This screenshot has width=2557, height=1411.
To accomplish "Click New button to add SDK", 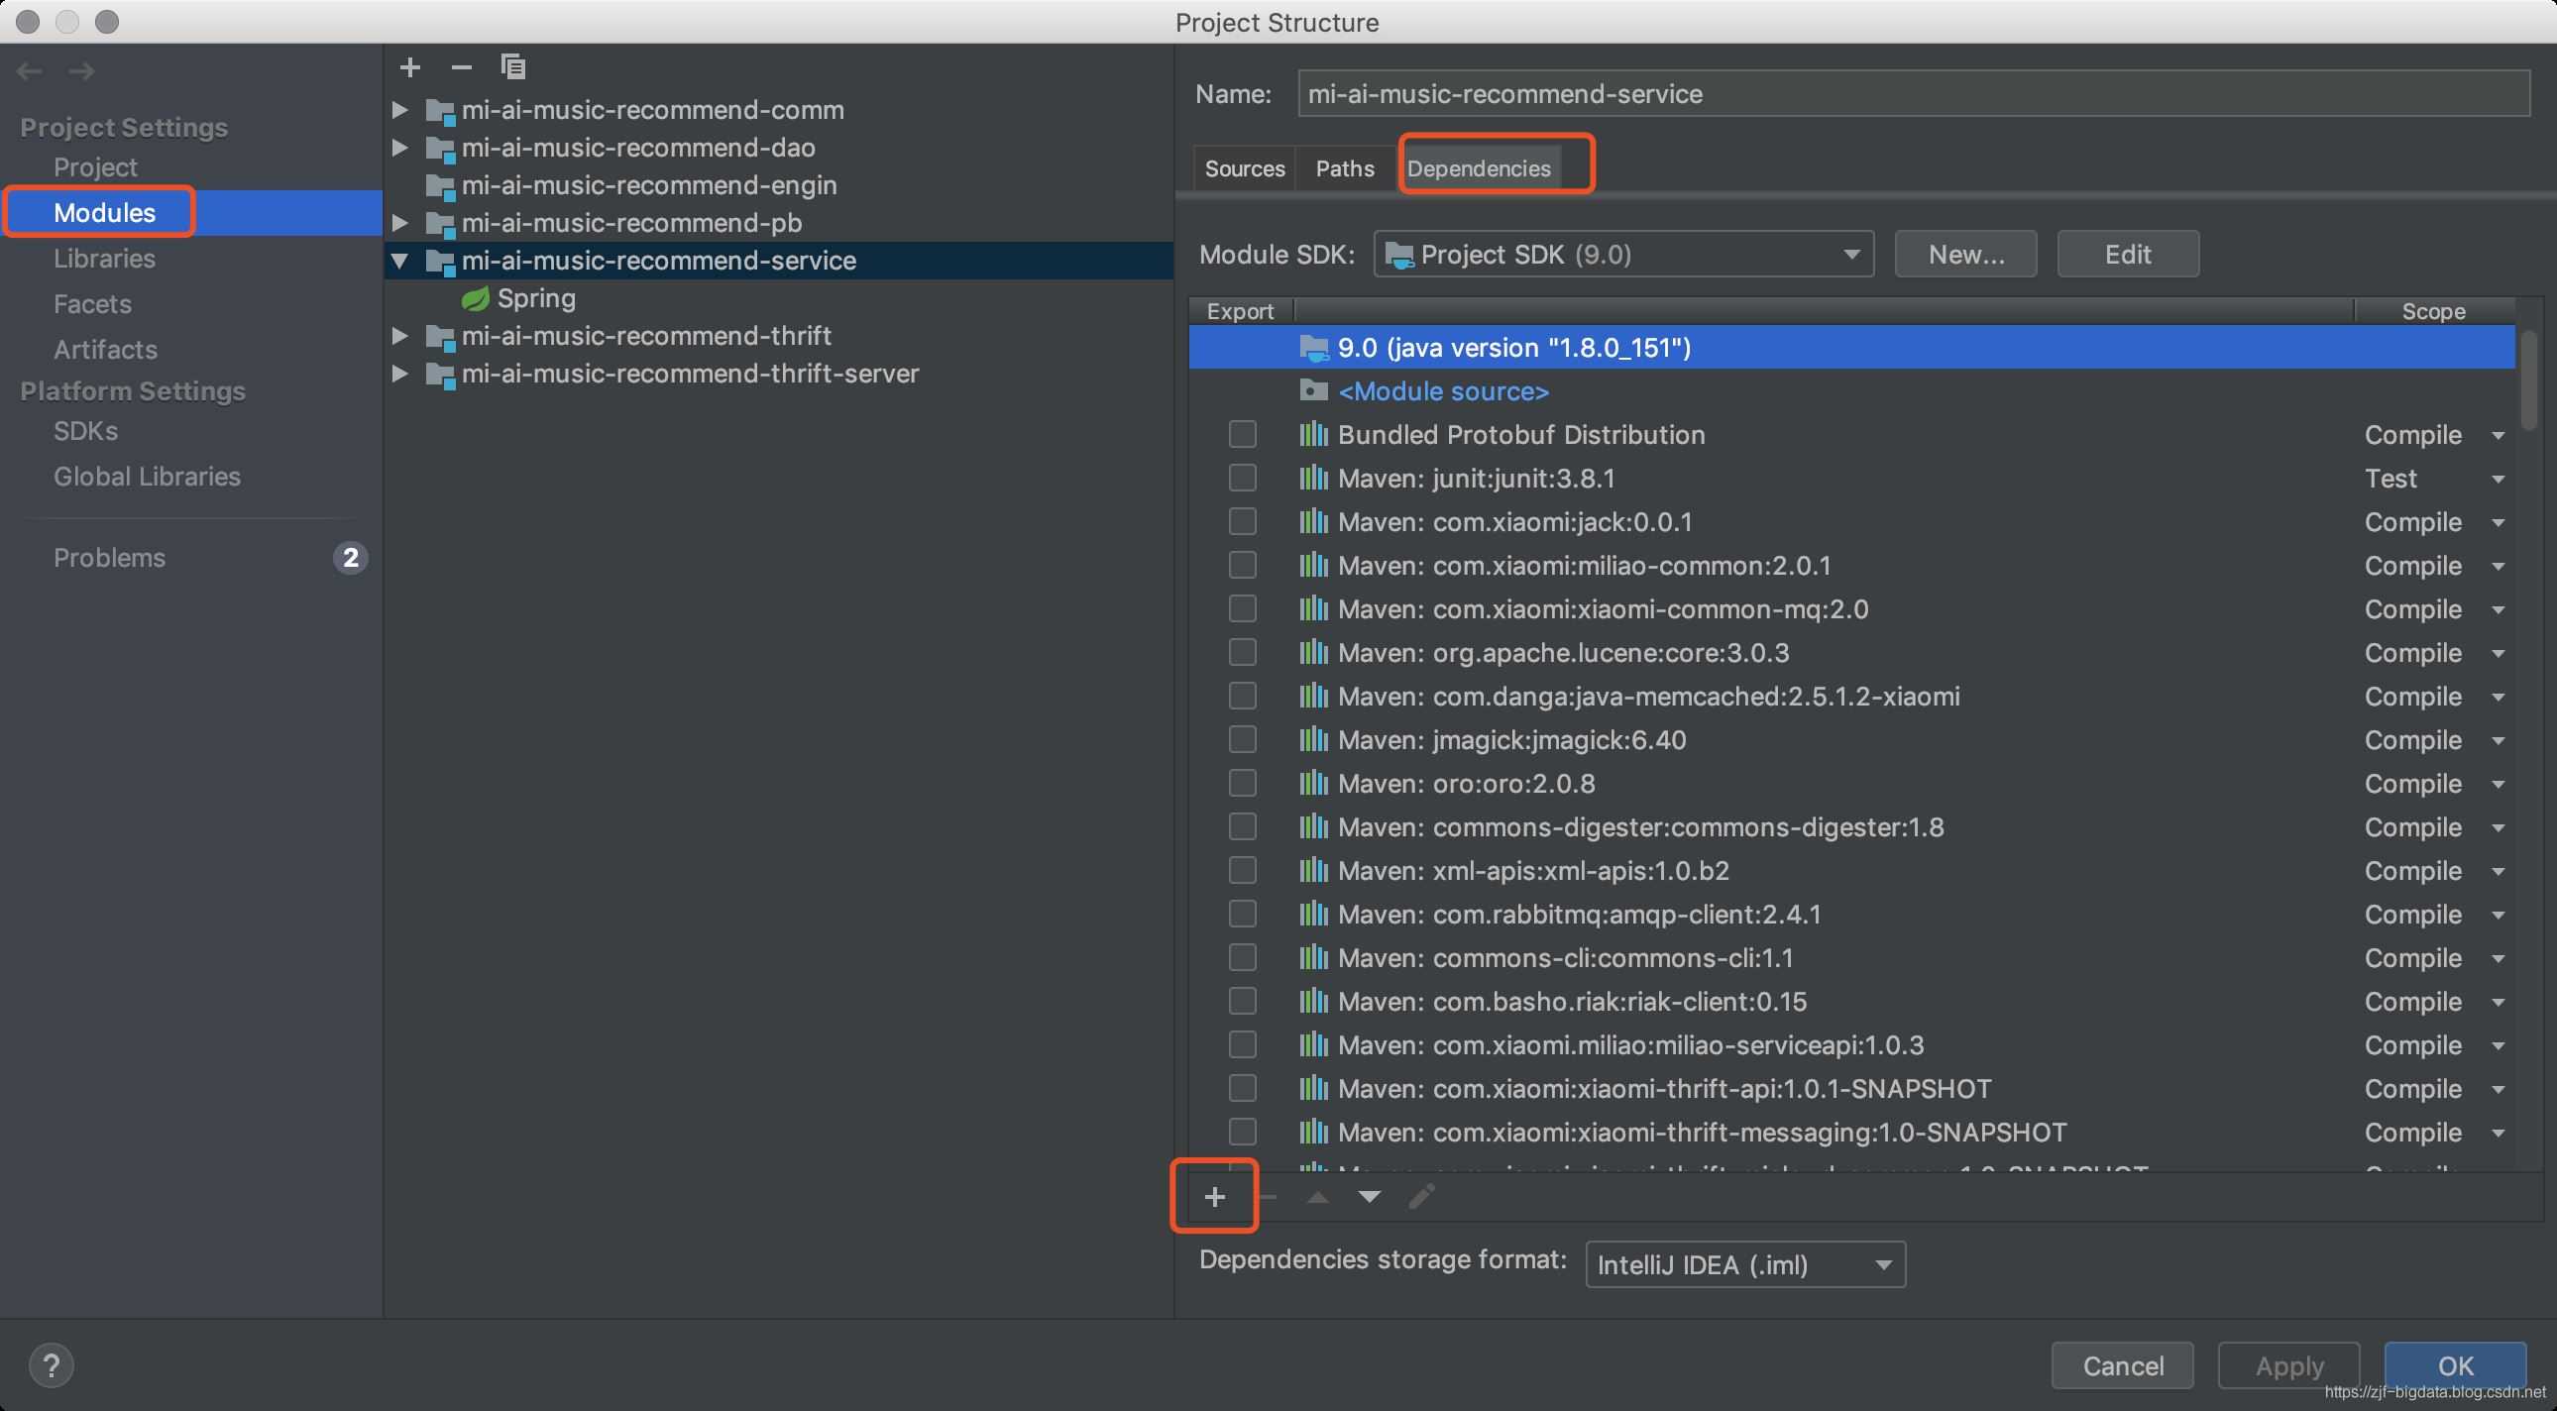I will (1964, 252).
